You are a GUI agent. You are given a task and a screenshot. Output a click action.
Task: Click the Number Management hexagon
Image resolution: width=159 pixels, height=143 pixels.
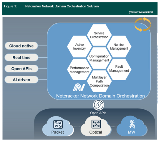(x=119, y=46)
